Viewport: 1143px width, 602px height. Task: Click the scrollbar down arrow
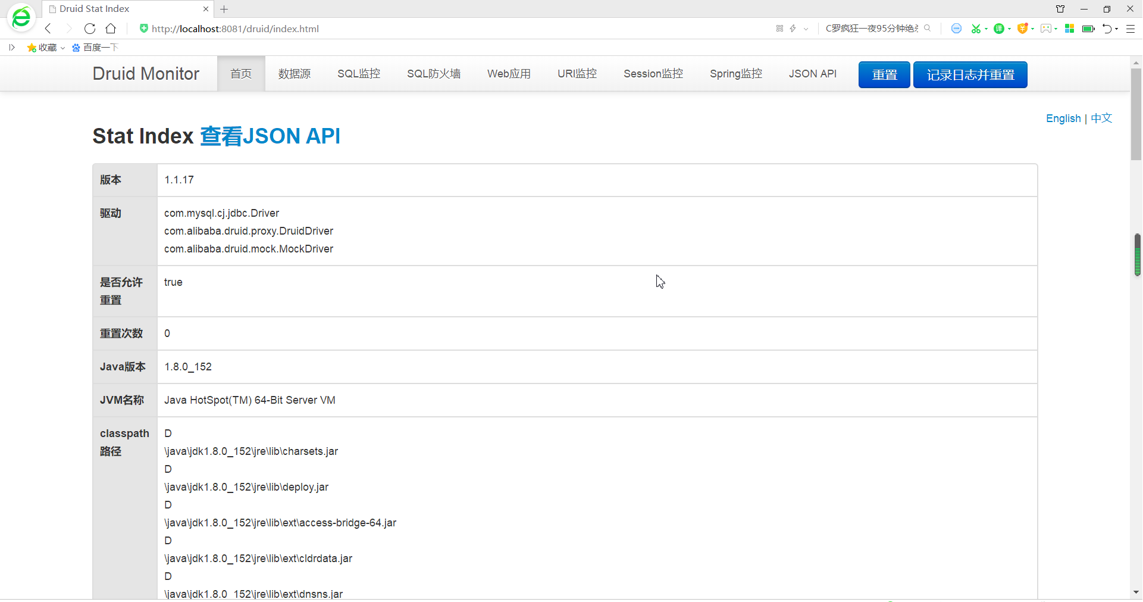(1136, 592)
